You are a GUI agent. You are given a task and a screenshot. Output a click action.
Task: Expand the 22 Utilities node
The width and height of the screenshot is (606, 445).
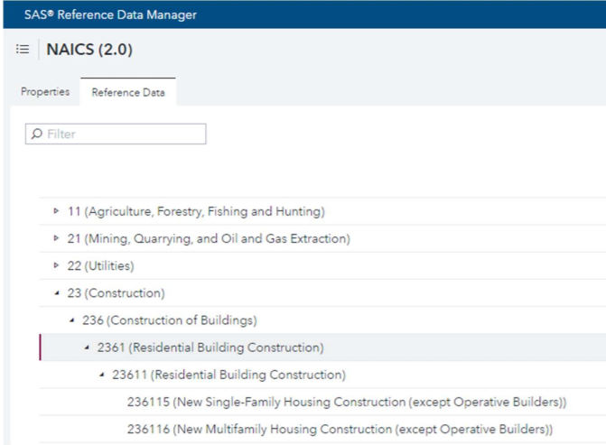point(56,265)
